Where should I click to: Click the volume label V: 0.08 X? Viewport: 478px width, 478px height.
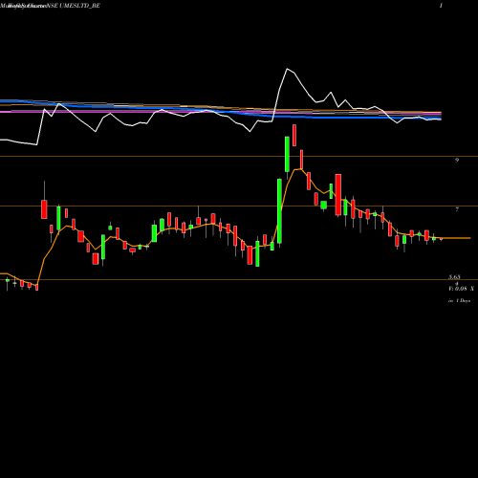pos(461,289)
